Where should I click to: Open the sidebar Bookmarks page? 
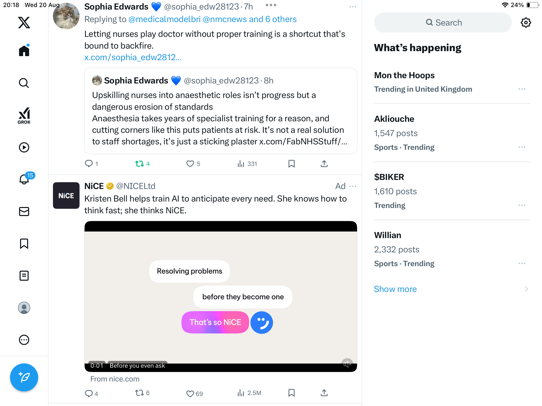(x=24, y=244)
